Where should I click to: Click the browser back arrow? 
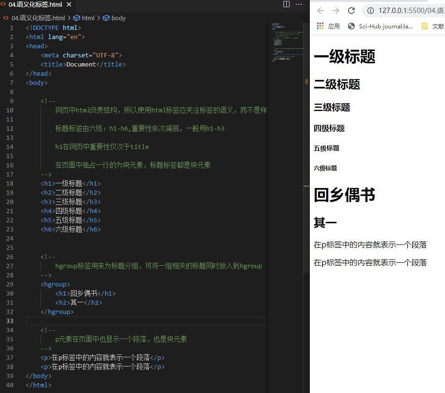point(320,11)
